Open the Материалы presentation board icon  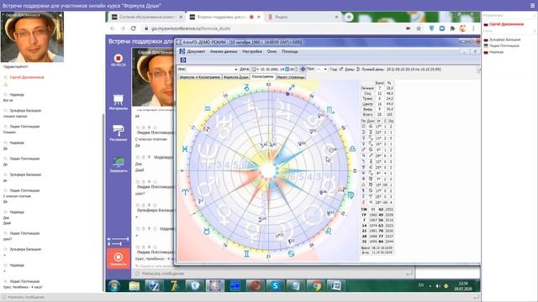click(x=119, y=99)
